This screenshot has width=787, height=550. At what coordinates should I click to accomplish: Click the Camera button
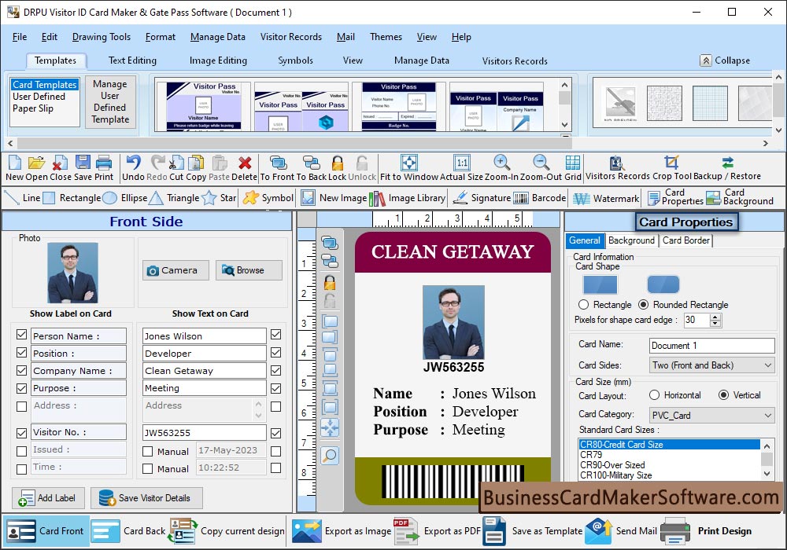point(176,270)
